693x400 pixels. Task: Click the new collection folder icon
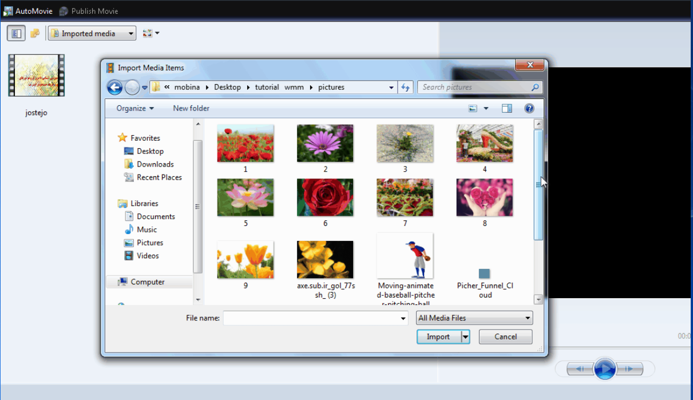point(35,33)
